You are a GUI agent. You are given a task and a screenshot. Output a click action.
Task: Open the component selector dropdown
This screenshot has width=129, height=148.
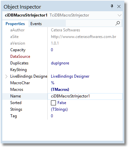[x=119, y=15]
